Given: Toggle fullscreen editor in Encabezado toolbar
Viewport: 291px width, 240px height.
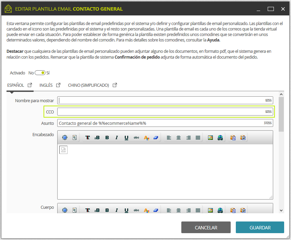Looking at the screenshot, I should click(x=64, y=137).
